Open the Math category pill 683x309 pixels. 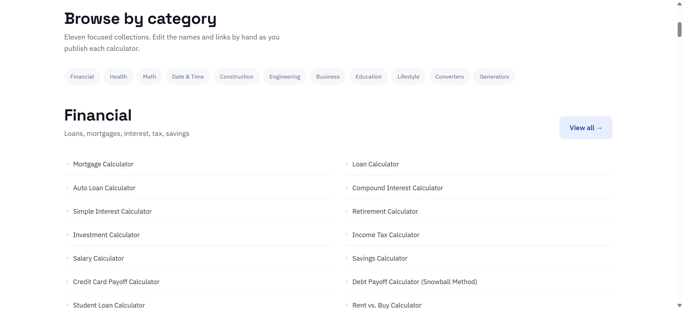click(149, 76)
